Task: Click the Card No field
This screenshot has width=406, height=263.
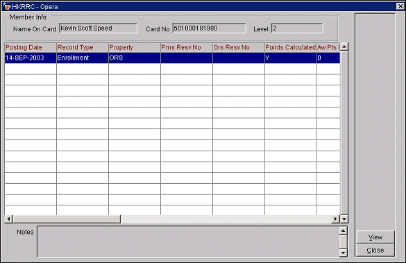Action: (209, 28)
